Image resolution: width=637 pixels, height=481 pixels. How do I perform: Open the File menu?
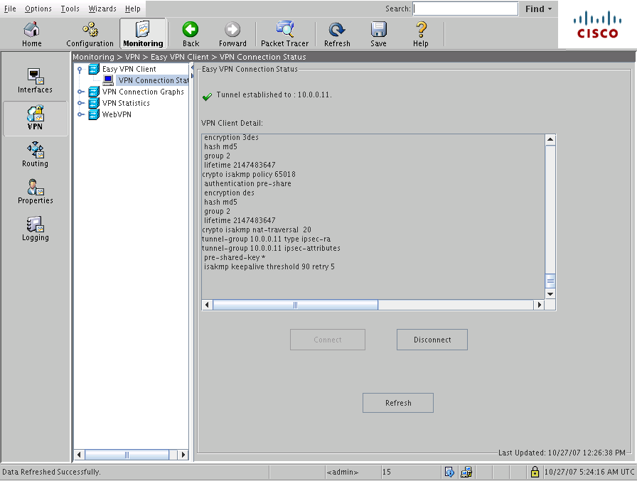coord(10,9)
